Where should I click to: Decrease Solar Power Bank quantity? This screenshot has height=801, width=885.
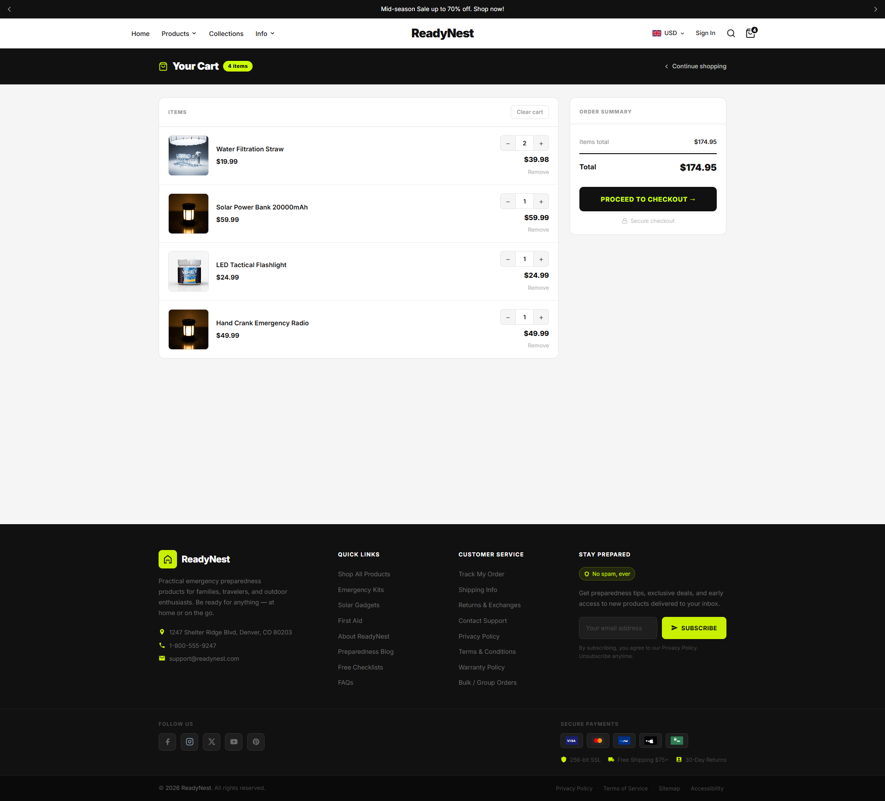508,202
